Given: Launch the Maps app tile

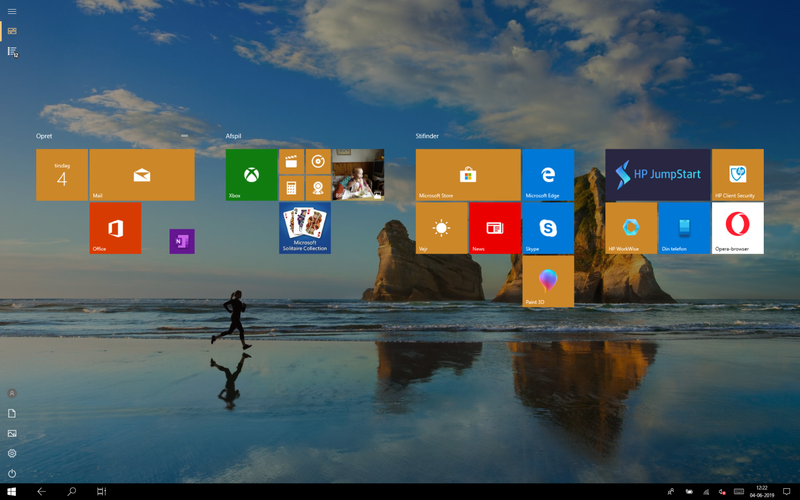Looking at the screenshot, I should [318, 188].
